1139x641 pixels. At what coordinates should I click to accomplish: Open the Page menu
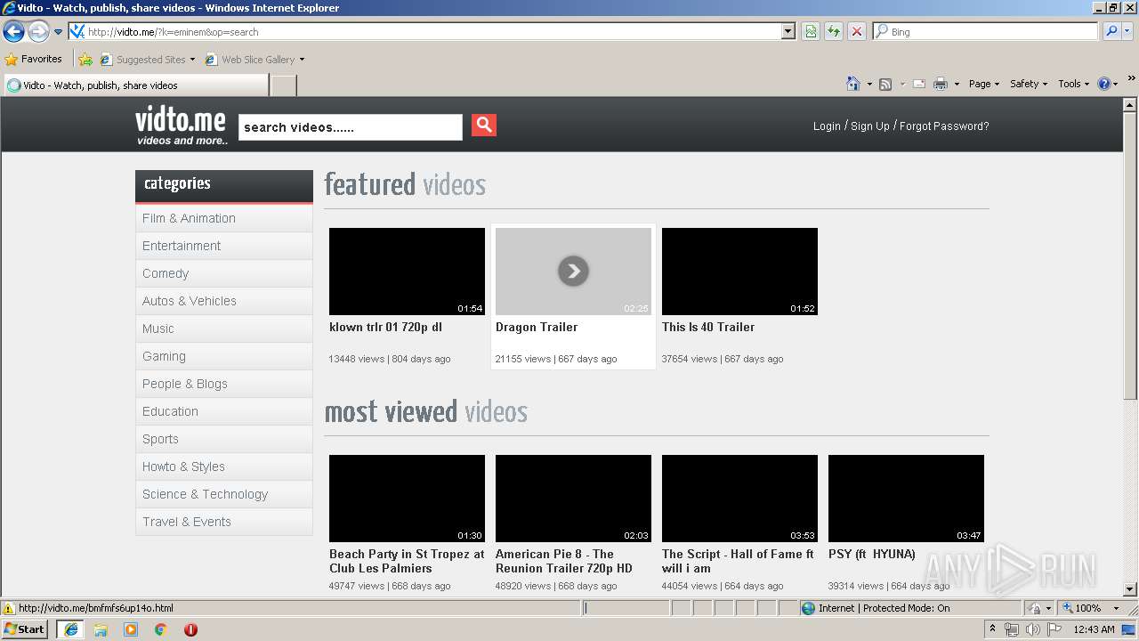pyautogui.click(x=983, y=84)
